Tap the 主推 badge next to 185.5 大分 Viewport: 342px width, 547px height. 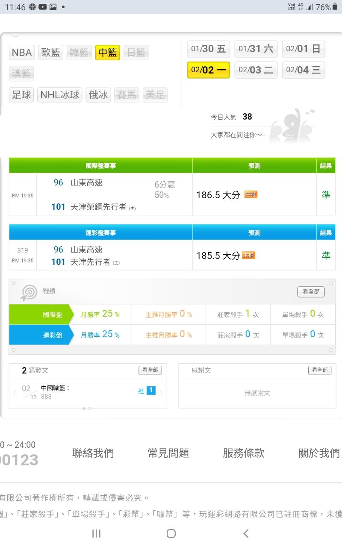coord(248,256)
